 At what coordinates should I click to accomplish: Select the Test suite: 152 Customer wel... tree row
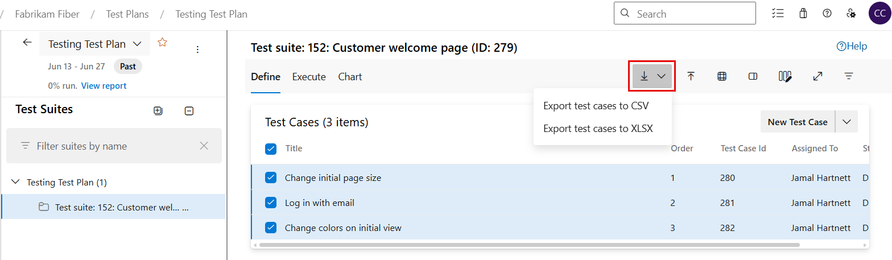(x=113, y=207)
